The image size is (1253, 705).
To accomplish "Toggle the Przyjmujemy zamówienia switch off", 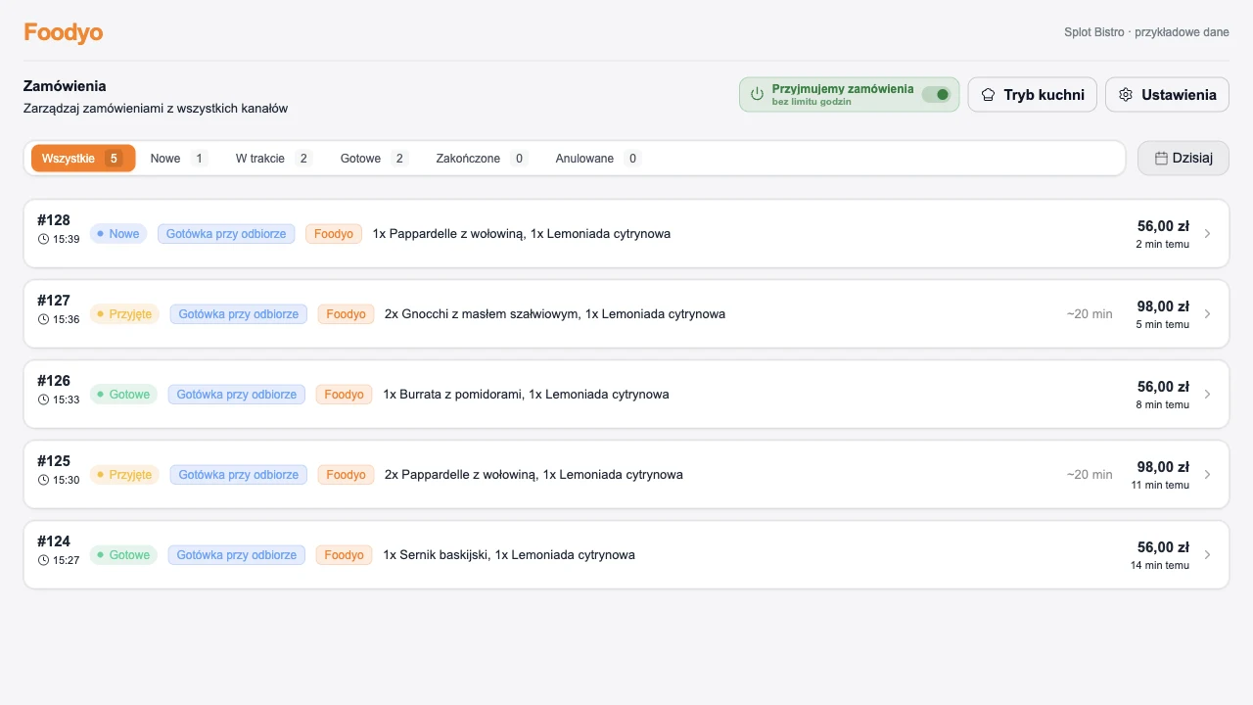I will tap(936, 95).
